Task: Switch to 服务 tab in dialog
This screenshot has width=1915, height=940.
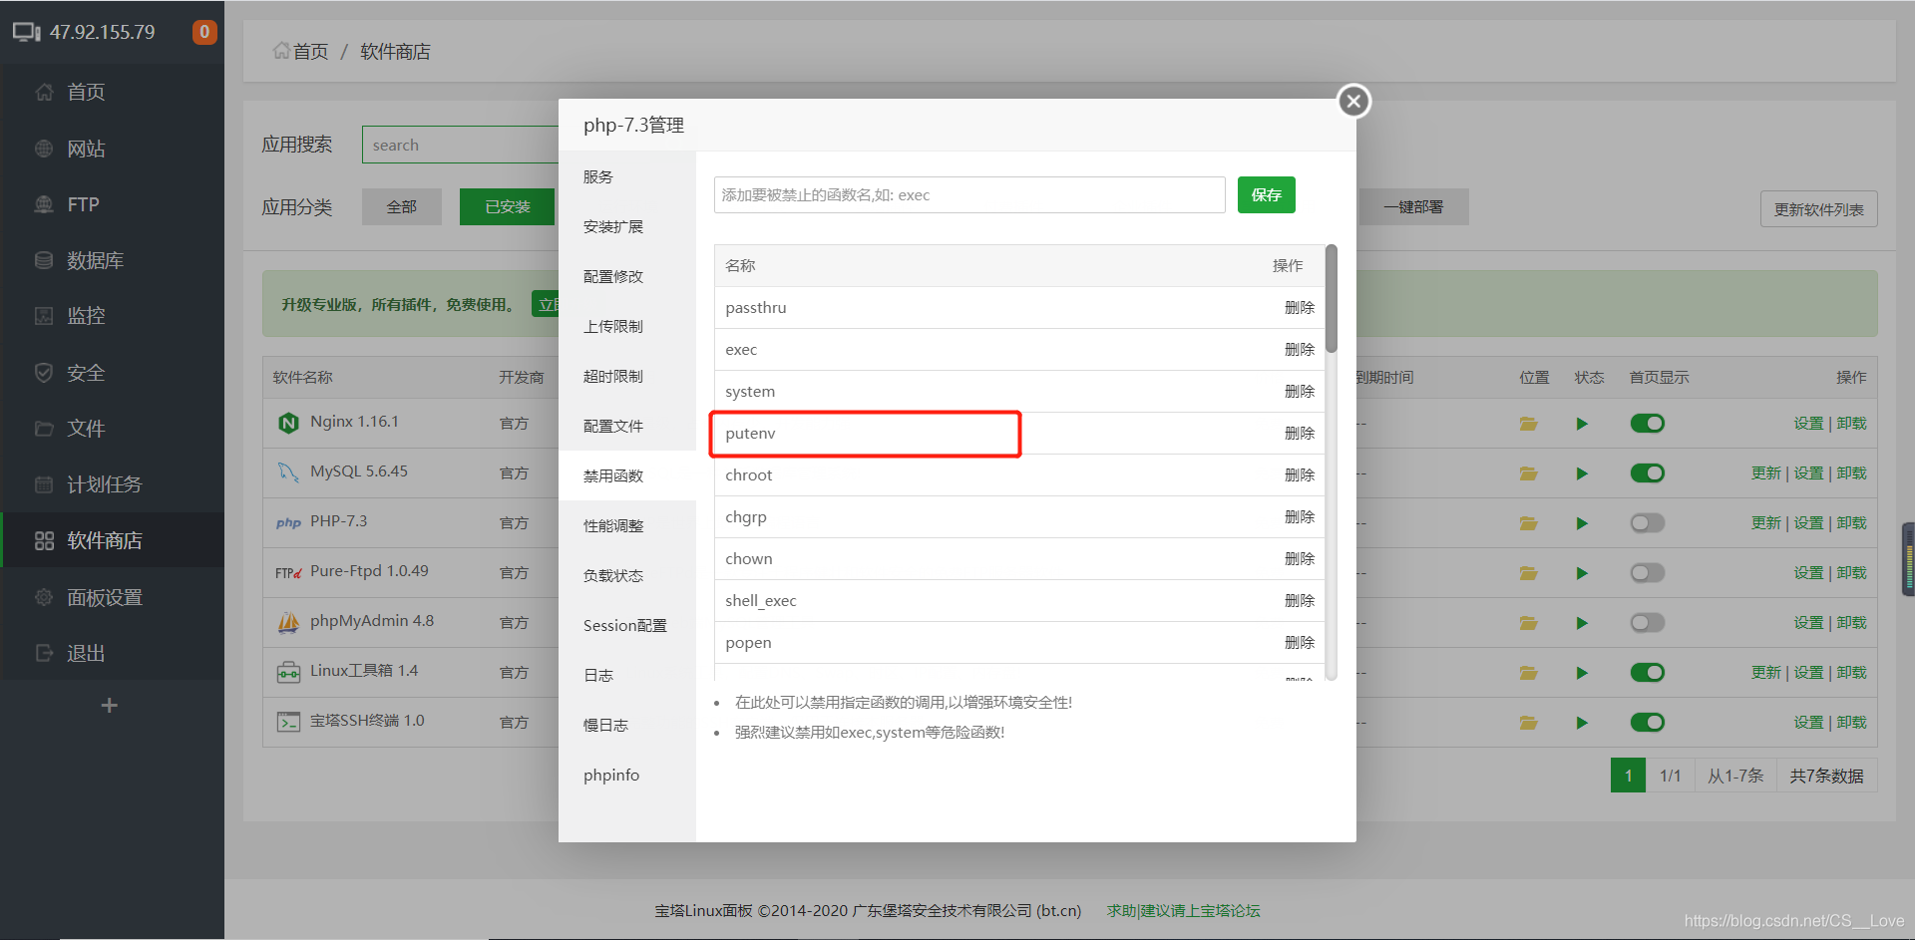Action: pos(627,176)
